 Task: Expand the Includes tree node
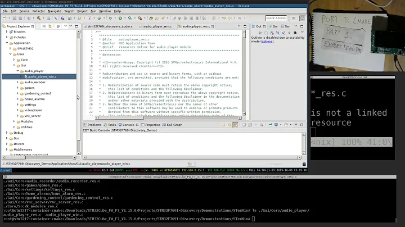pyautogui.click(x=7, y=38)
